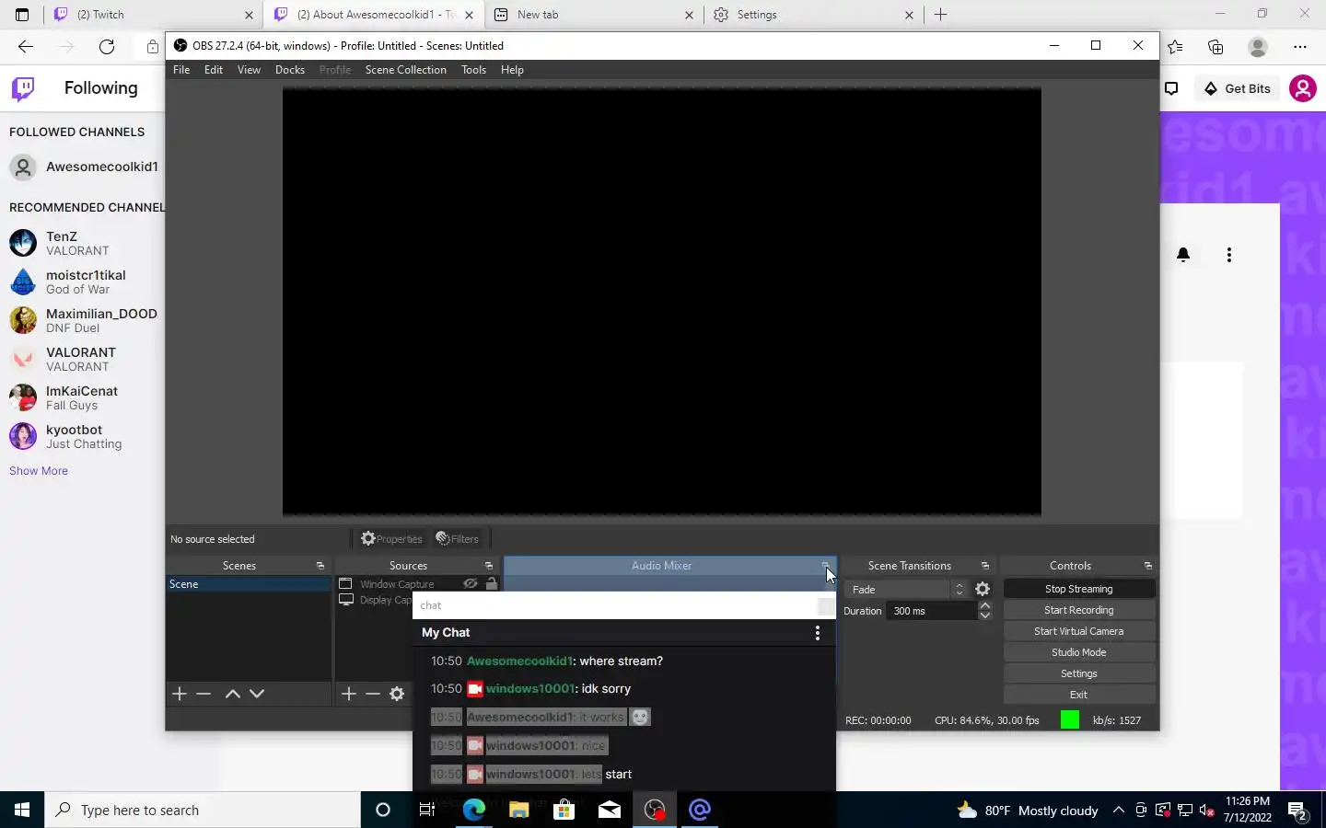1326x828 pixels.
Task: Open transition properties gear next to Fade
Action: [983, 589]
